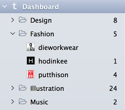Click the Dashboard header title
125x110 pixels.
(x=41, y=7)
